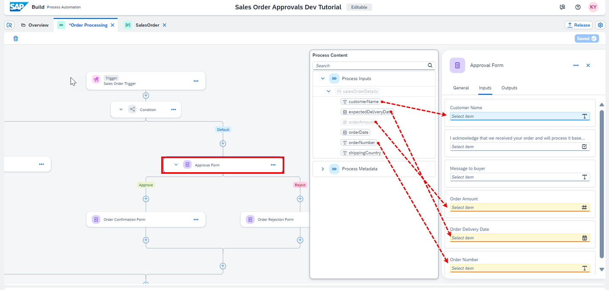Switch to the Outputs tab
The image size is (609, 290).
click(x=509, y=88)
